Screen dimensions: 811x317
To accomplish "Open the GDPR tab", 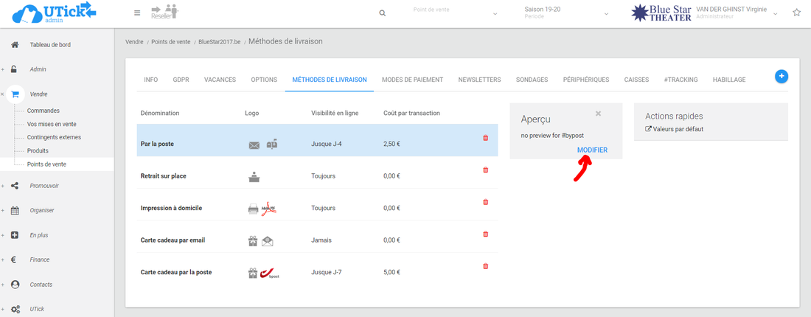I will coord(181,80).
